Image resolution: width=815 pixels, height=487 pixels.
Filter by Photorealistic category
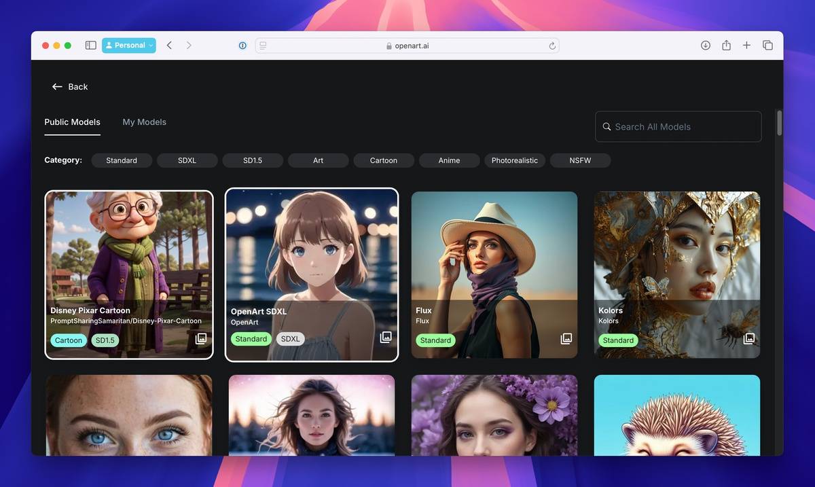515,160
